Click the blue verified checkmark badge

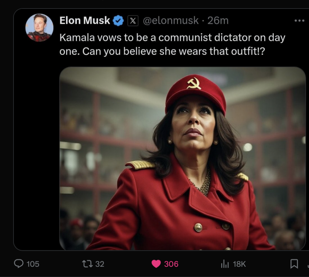coord(118,21)
